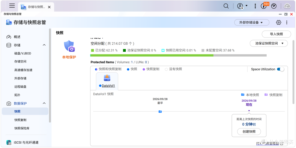The height and width of the screenshot is (148, 296).
Task: Go to 概述 overview
Action: coord(17,37)
